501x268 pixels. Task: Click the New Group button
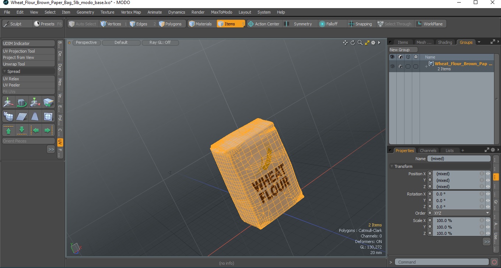403,50
